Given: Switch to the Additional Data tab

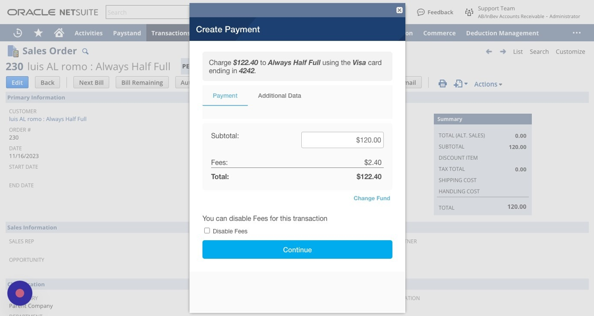Looking at the screenshot, I should click(x=279, y=96).
